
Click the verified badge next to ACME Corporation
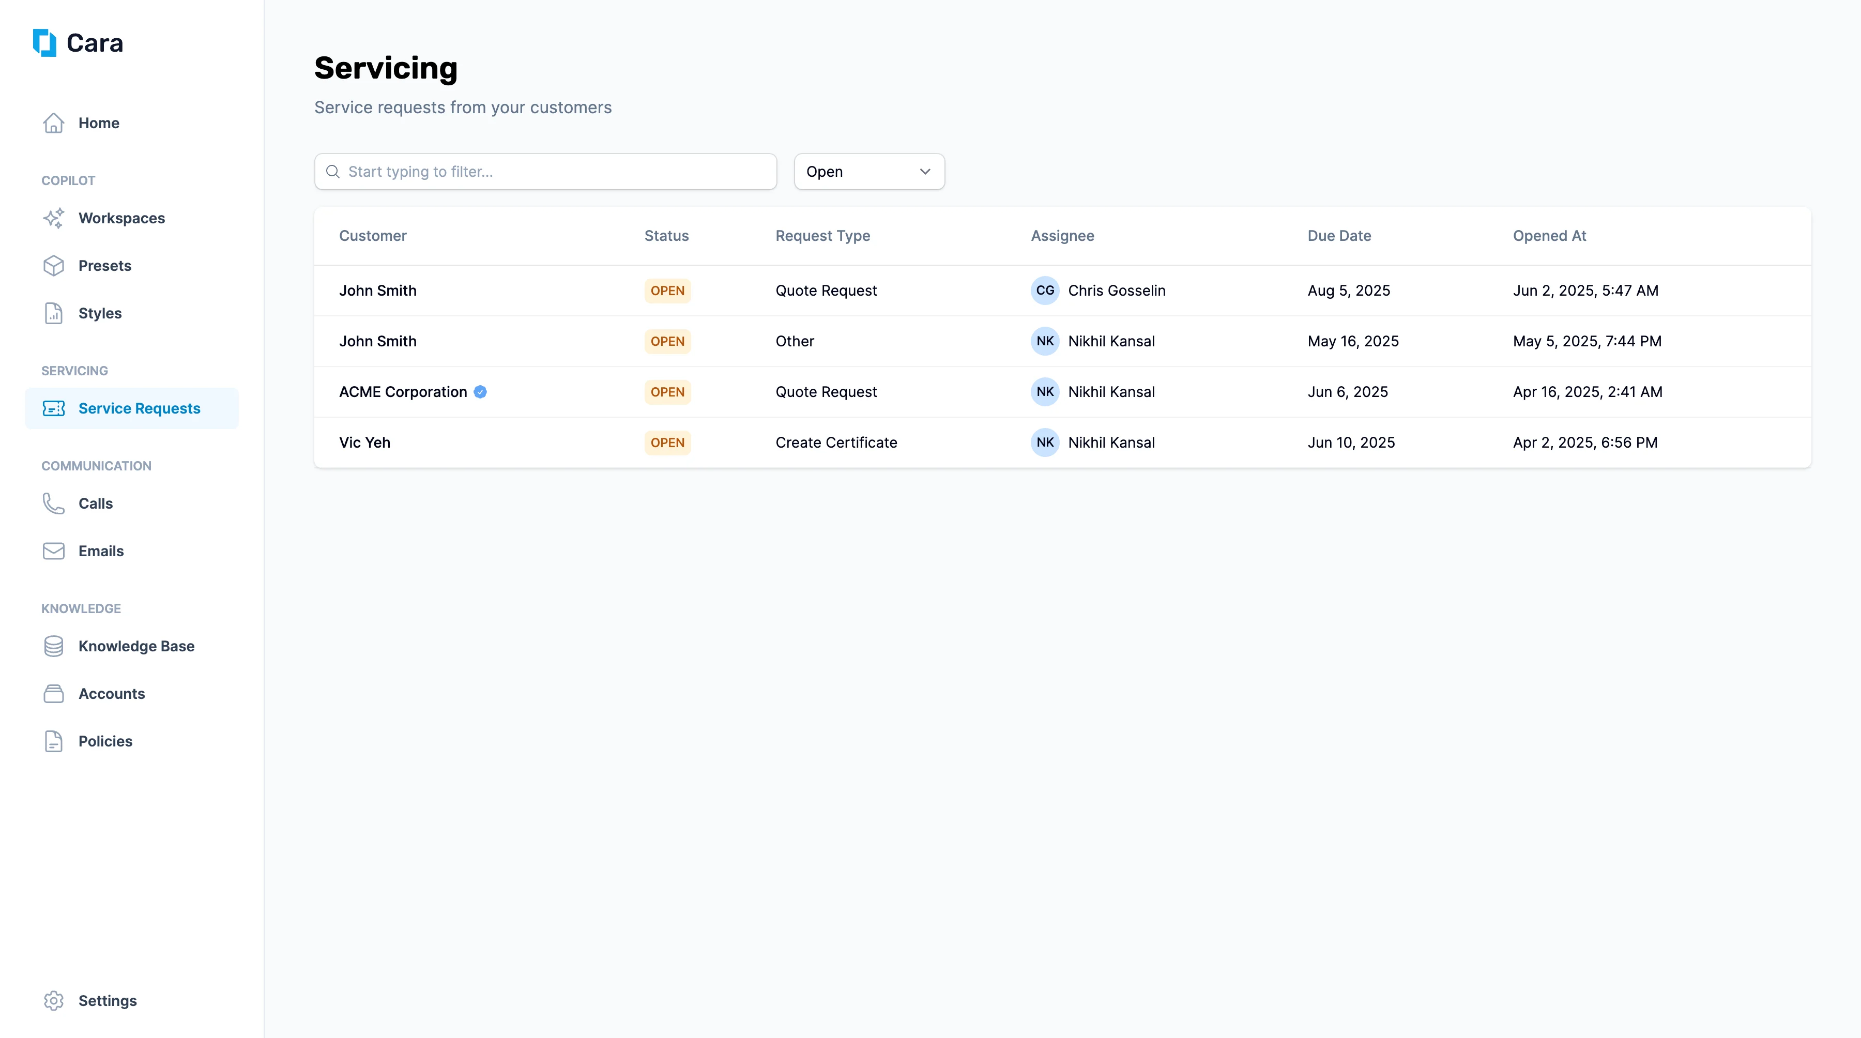click(x=480, y=392)
